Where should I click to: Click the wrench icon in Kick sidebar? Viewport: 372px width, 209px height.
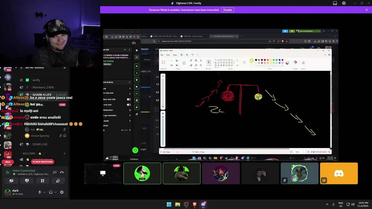(137, 107)
